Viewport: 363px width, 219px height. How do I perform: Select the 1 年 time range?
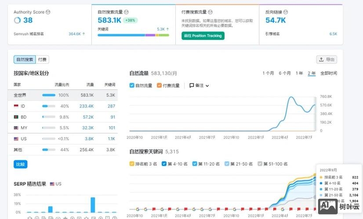pyautogui.click(x=299, y=73)
